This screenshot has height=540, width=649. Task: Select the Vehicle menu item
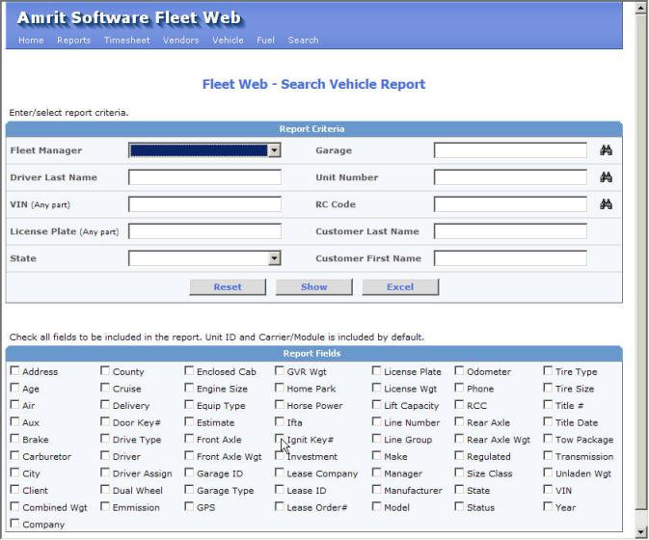228,40
